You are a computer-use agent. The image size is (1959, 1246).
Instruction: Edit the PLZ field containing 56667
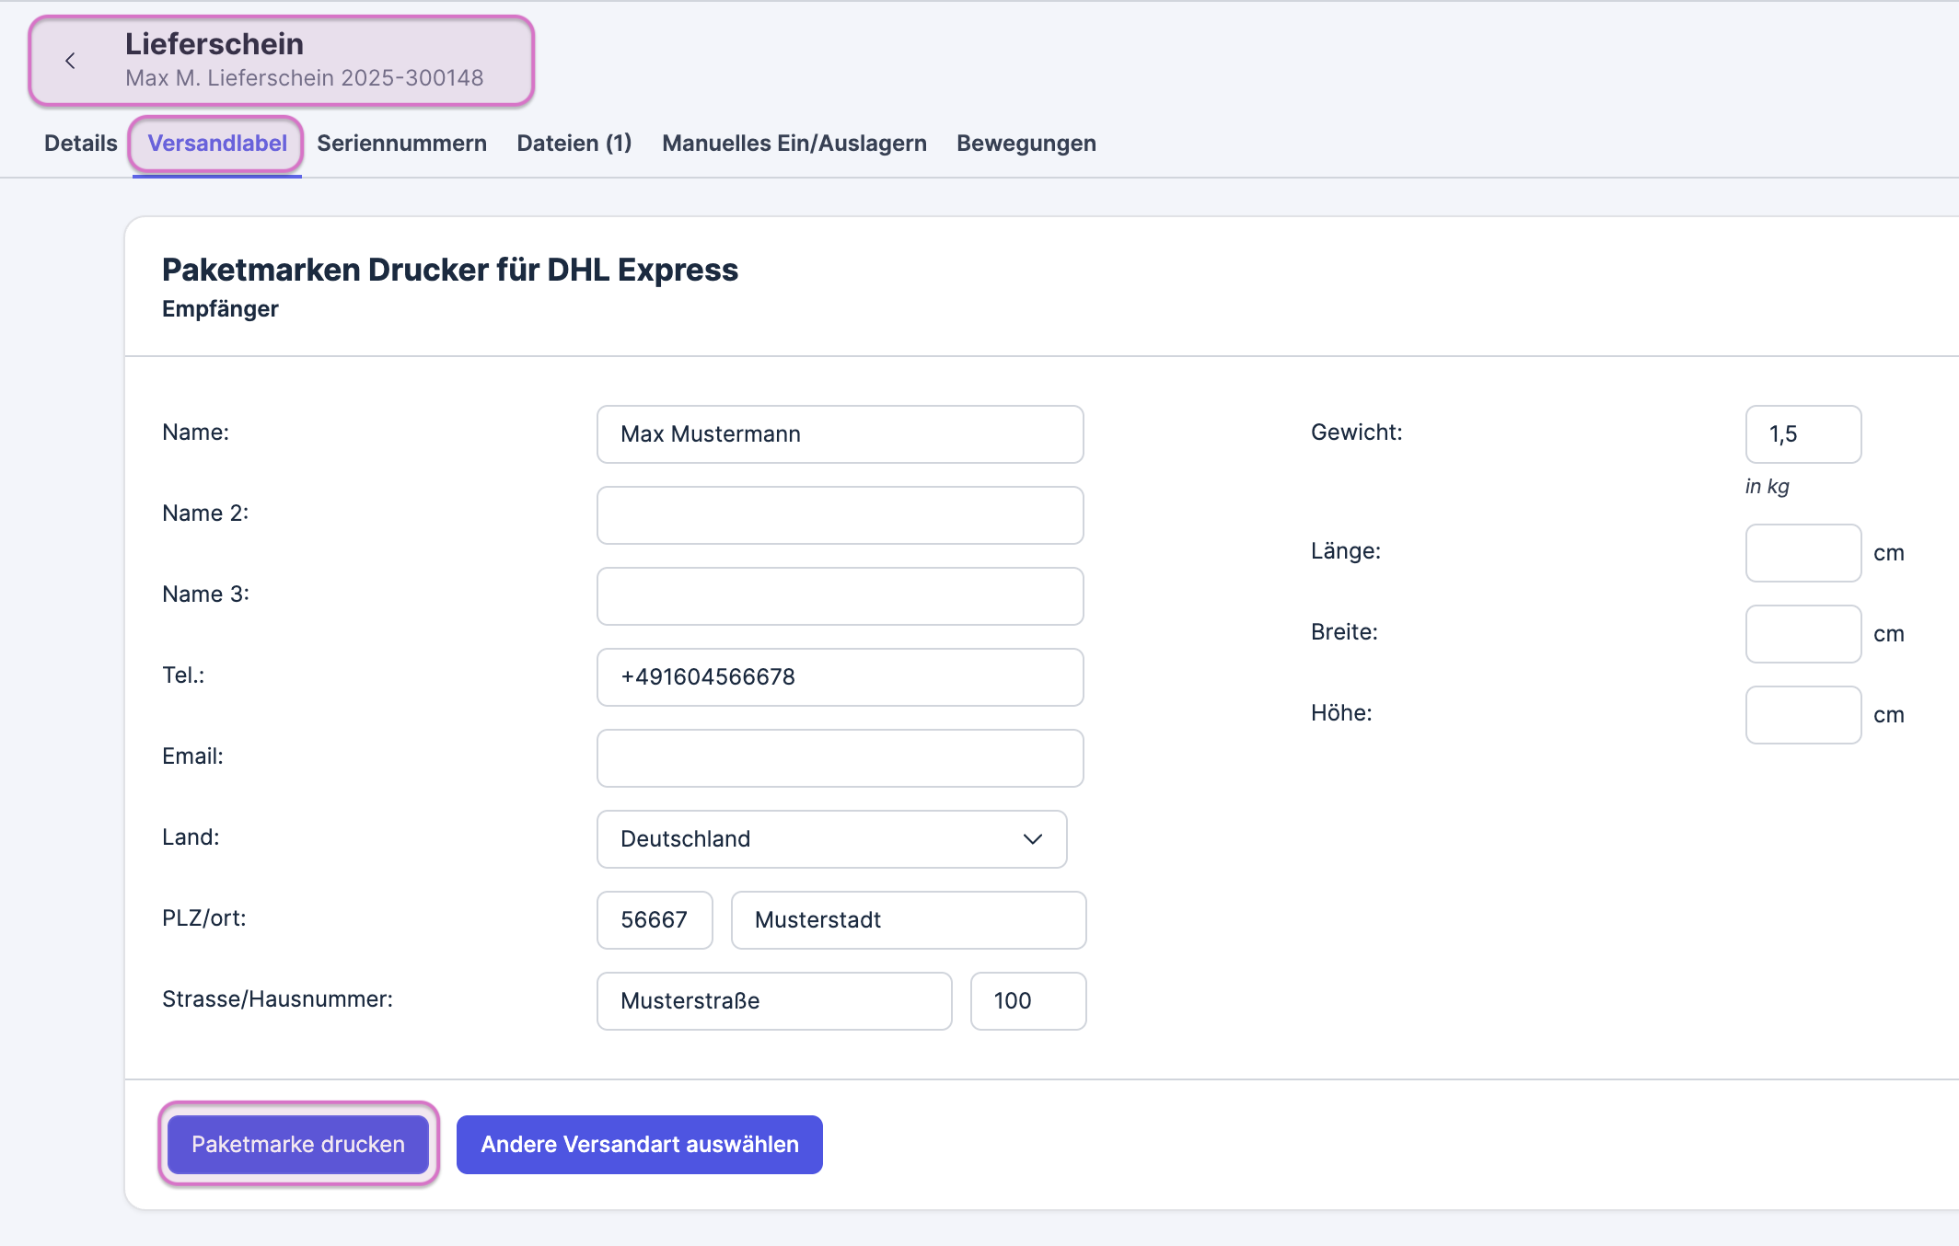point(654,920)
